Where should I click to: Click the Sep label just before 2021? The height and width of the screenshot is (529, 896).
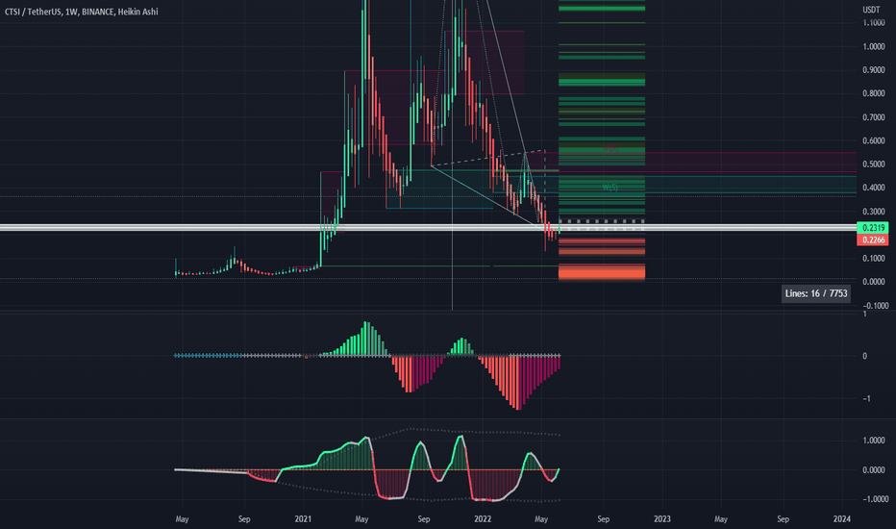[244, 519]
